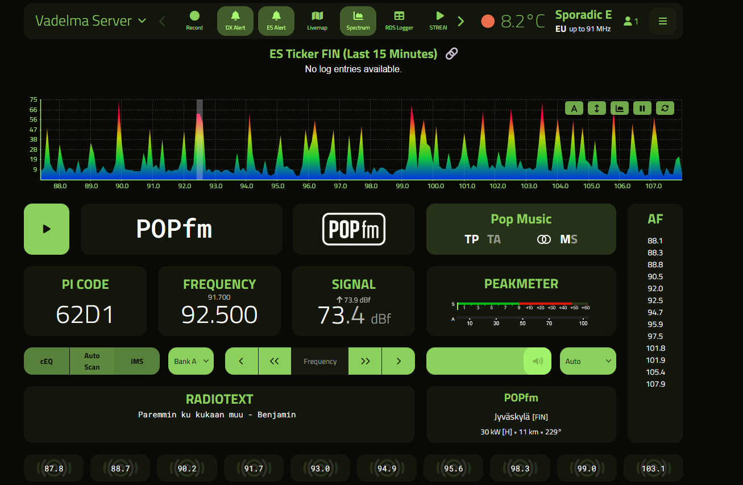743x485 pixels.
Task: Tune up one step with single right arrow
Action: coord(399,361)
